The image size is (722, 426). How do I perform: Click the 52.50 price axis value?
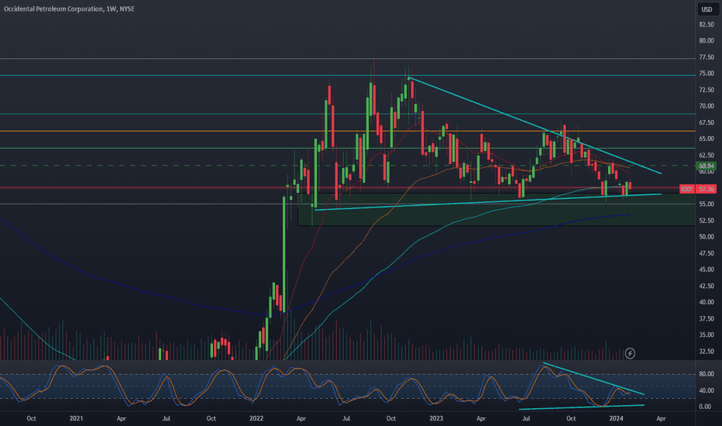707,221
